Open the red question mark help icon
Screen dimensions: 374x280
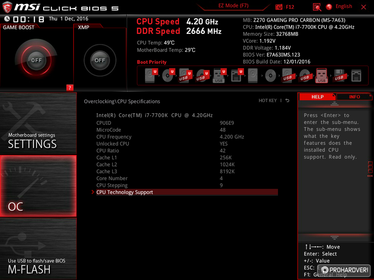70,88
